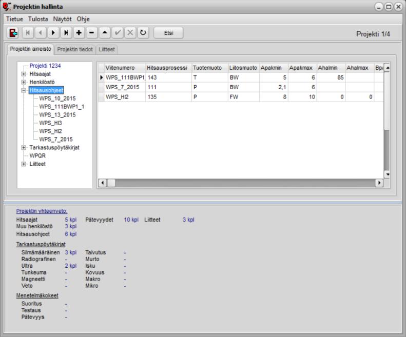406x337 pixels.
Task: Open the Näytöt menu
Action: click(62, 19)
